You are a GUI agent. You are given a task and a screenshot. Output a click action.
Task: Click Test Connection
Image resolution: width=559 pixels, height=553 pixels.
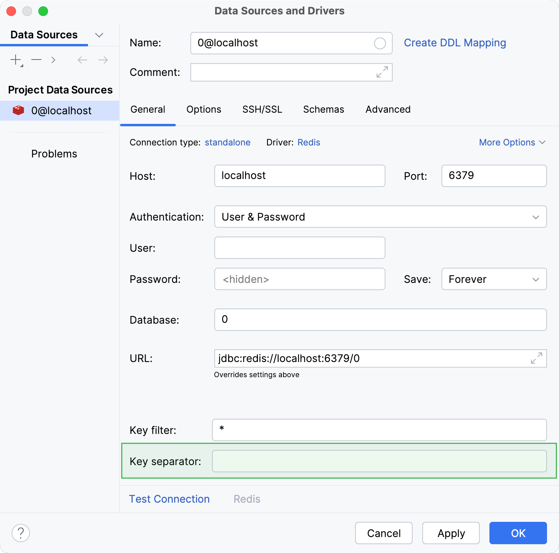(169, 499)
